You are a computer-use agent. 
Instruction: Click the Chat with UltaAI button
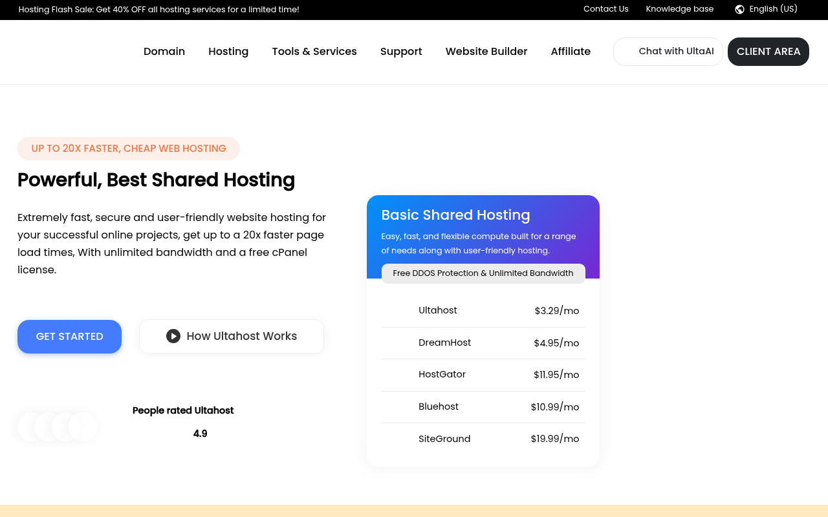click(x=668, y=52)
